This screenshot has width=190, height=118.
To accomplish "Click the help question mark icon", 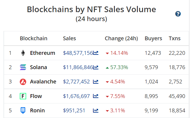I will tap(178, 14).
